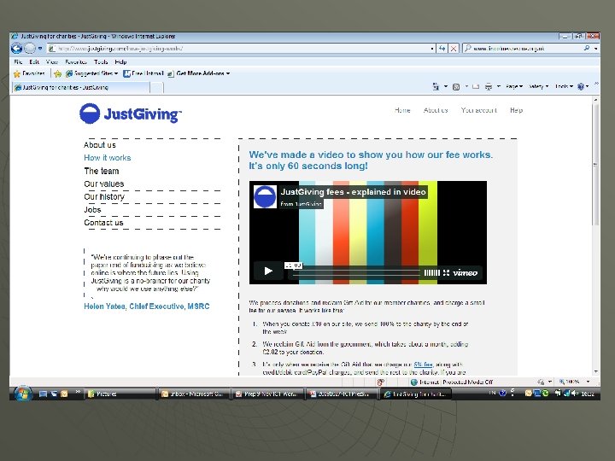The height and width of the screenshot is (461, 615).
Task: Open About us in top navigation
Action: 436,110
